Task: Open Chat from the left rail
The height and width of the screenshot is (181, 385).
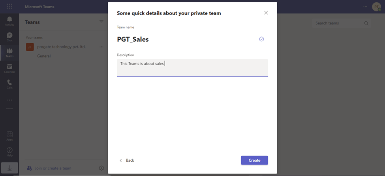Action: pos(9,37)
